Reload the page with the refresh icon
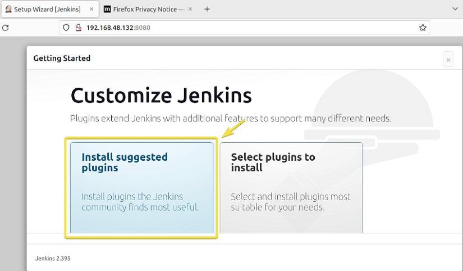This screenshot has height=271, width=463. click(x=5, y=28)
